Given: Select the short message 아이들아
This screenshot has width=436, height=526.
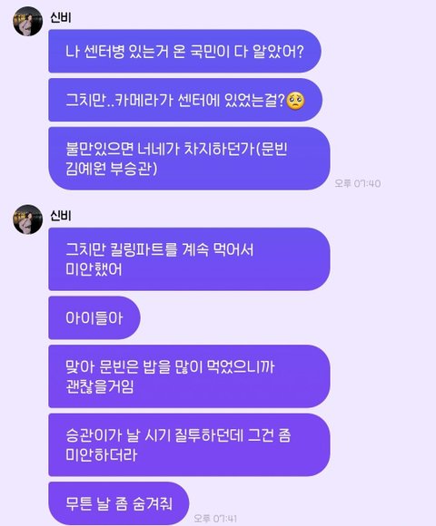Looking at the screenshot, I should (x=94, y=317).
